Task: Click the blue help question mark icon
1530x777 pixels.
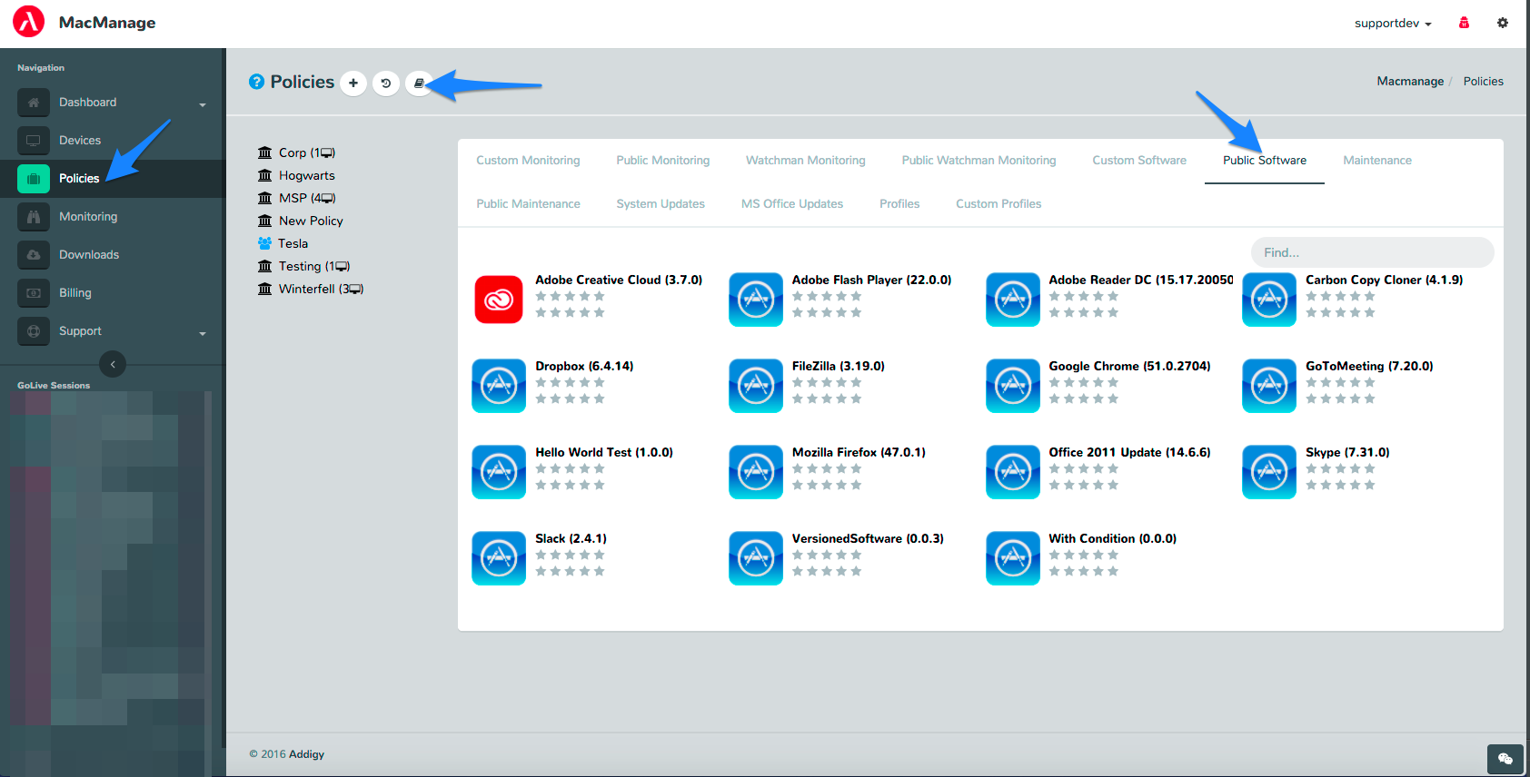Action: 257,83
